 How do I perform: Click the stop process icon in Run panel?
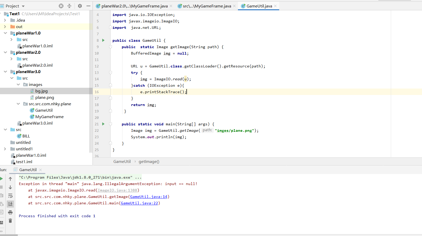point(1,187)
